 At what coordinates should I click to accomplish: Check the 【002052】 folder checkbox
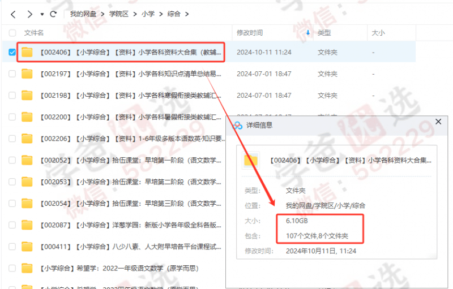[12, 161]
